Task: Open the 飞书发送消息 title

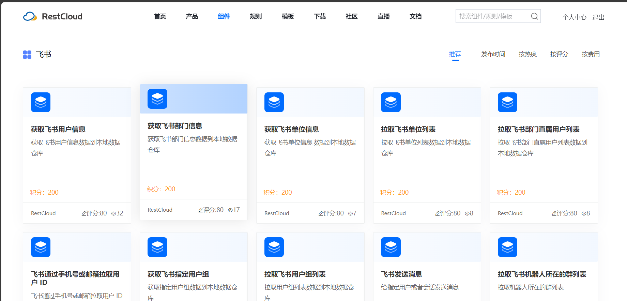Action: click(401, 274)
